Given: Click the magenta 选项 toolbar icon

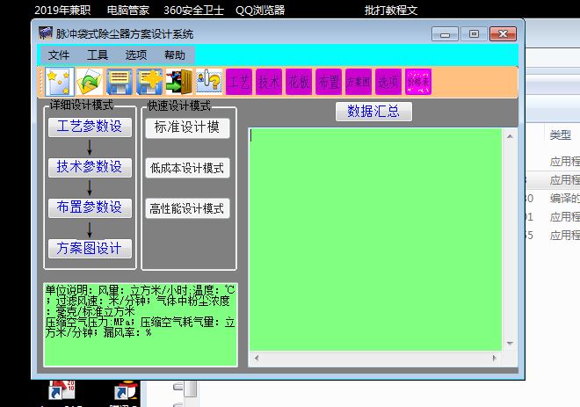Looking at the screenshot, I should point(388,82).
